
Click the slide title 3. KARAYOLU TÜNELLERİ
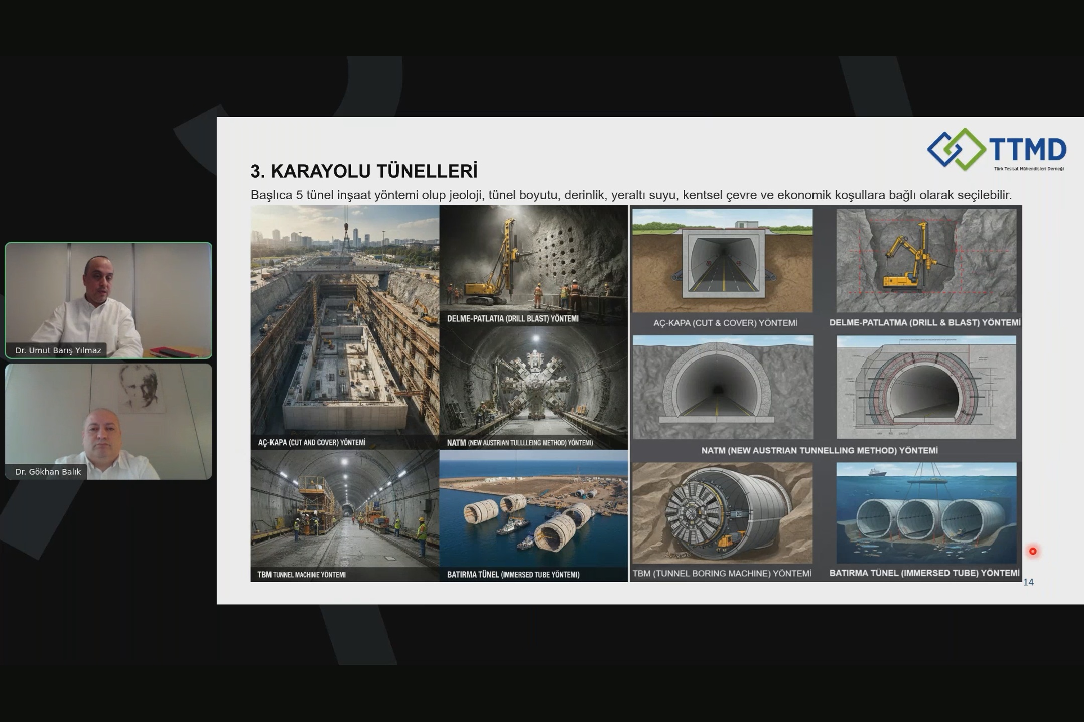[364, 171]
